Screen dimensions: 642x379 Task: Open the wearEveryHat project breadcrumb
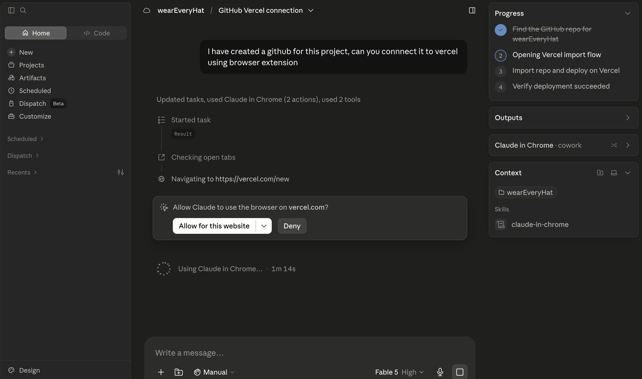[181, 10]
